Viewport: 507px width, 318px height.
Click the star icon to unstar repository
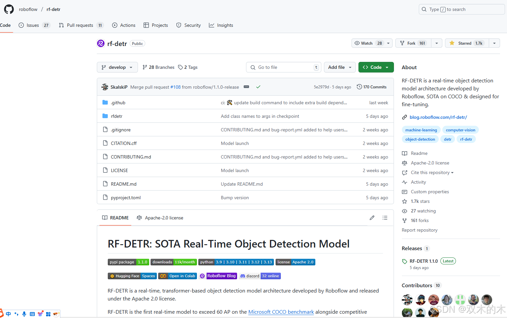(x=452, y=43)
